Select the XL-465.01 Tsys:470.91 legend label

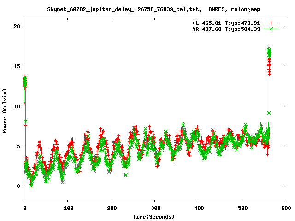pyautogui.click(x=226, y=23)
